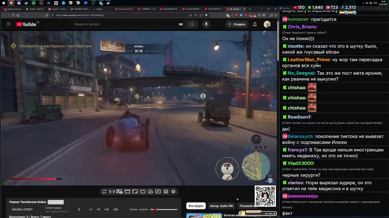Add +10 minutes to split
Screen dimensions: 389x218
click(x=106, y=210)
